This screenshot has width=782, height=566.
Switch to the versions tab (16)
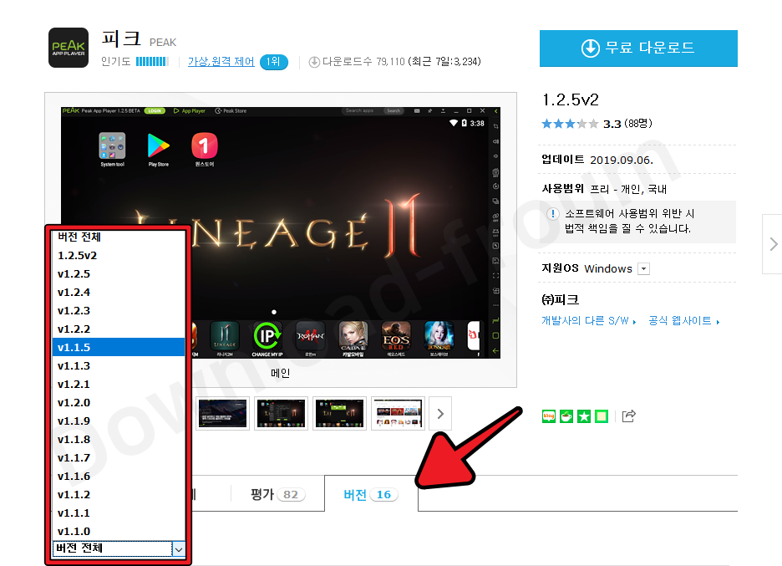click(x=371, y=495)
